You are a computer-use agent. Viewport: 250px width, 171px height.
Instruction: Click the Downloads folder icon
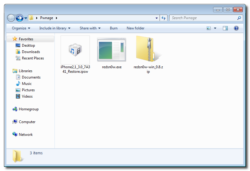pos(18,52)
